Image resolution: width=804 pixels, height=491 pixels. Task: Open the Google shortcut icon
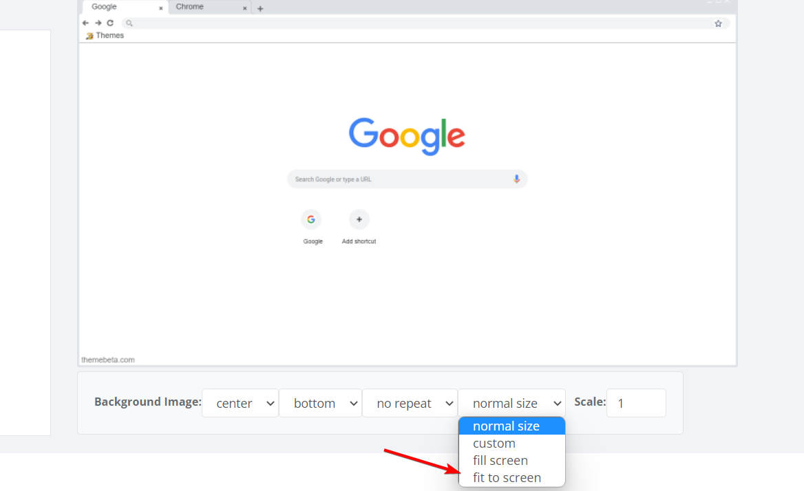pyautogui.click(x=311, y=219)
